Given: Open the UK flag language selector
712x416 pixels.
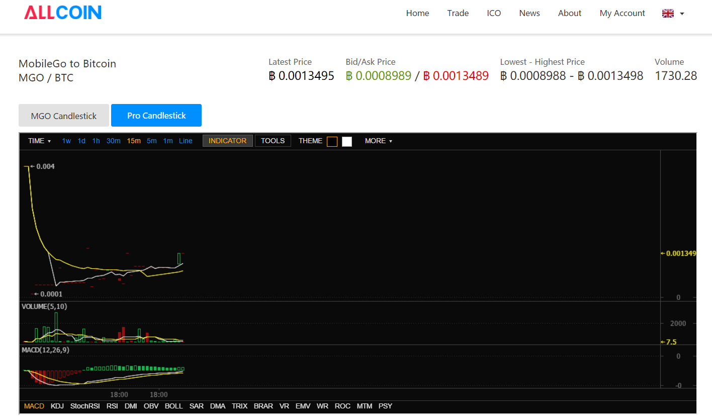Looking at the screenshot, I should tap(673, 14).
